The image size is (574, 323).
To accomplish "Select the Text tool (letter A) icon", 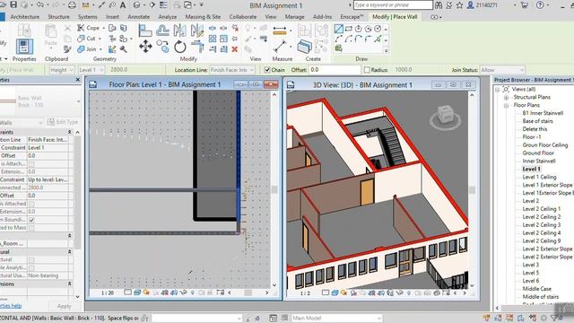I will (x=123, y=5).
